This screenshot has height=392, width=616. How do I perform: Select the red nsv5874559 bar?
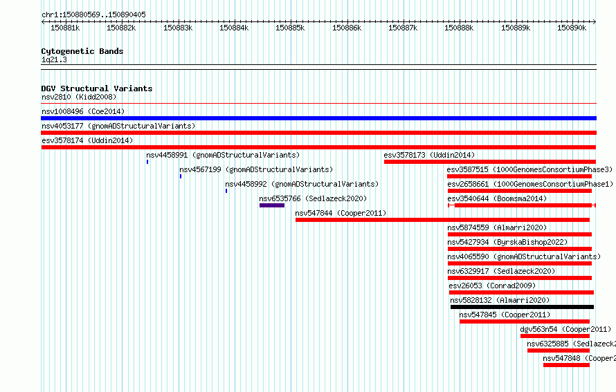(520, 234)
